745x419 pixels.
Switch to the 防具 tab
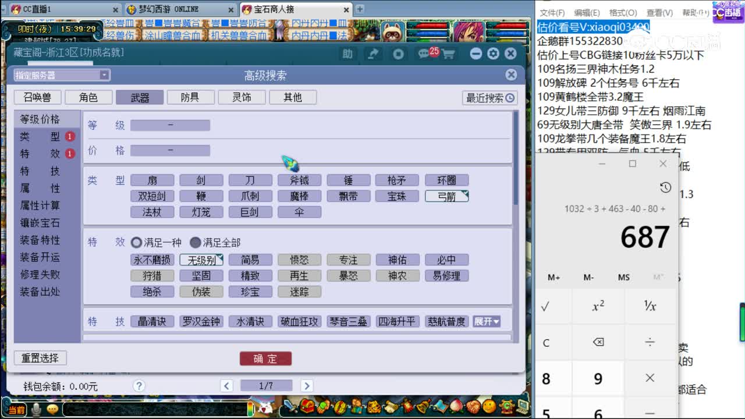pos(190,97)
